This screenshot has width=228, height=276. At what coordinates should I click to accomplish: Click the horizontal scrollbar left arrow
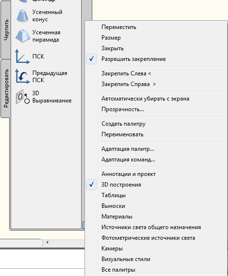click(47, 242)
